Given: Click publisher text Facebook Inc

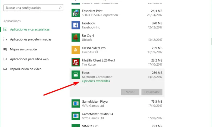Looking at the screenshot, I should tap(91, 27).
